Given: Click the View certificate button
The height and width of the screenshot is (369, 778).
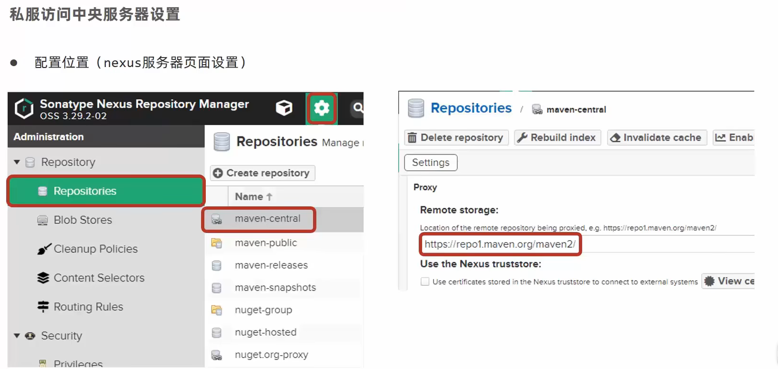Looking at the screenshot, I should [728, 282].
